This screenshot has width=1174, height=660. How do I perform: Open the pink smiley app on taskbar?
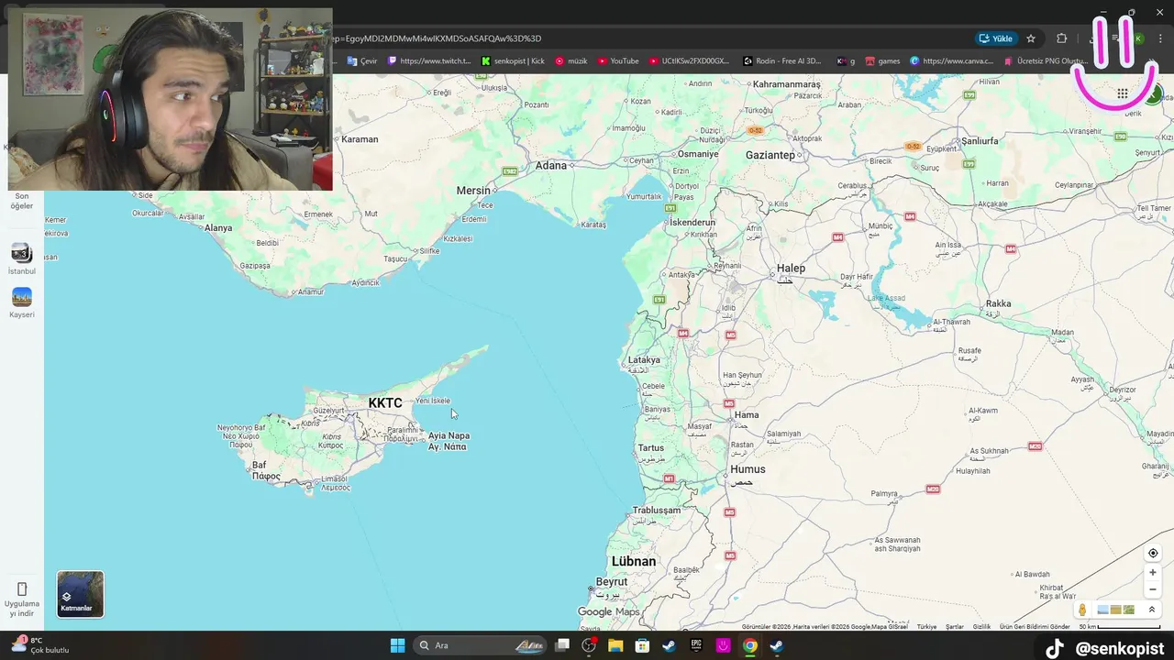[x=723, y=645]
